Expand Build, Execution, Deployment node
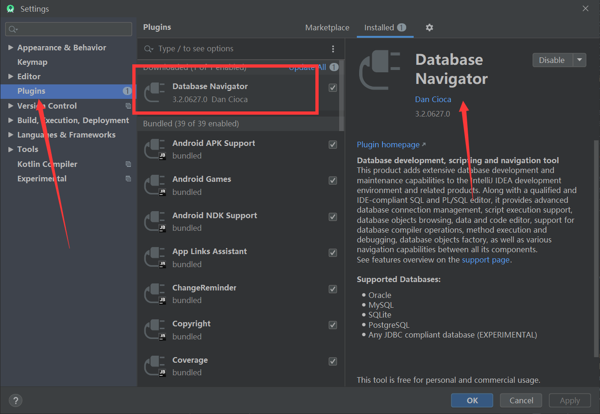The width and height of the screenshot is (600, 414). coord(11,120)
